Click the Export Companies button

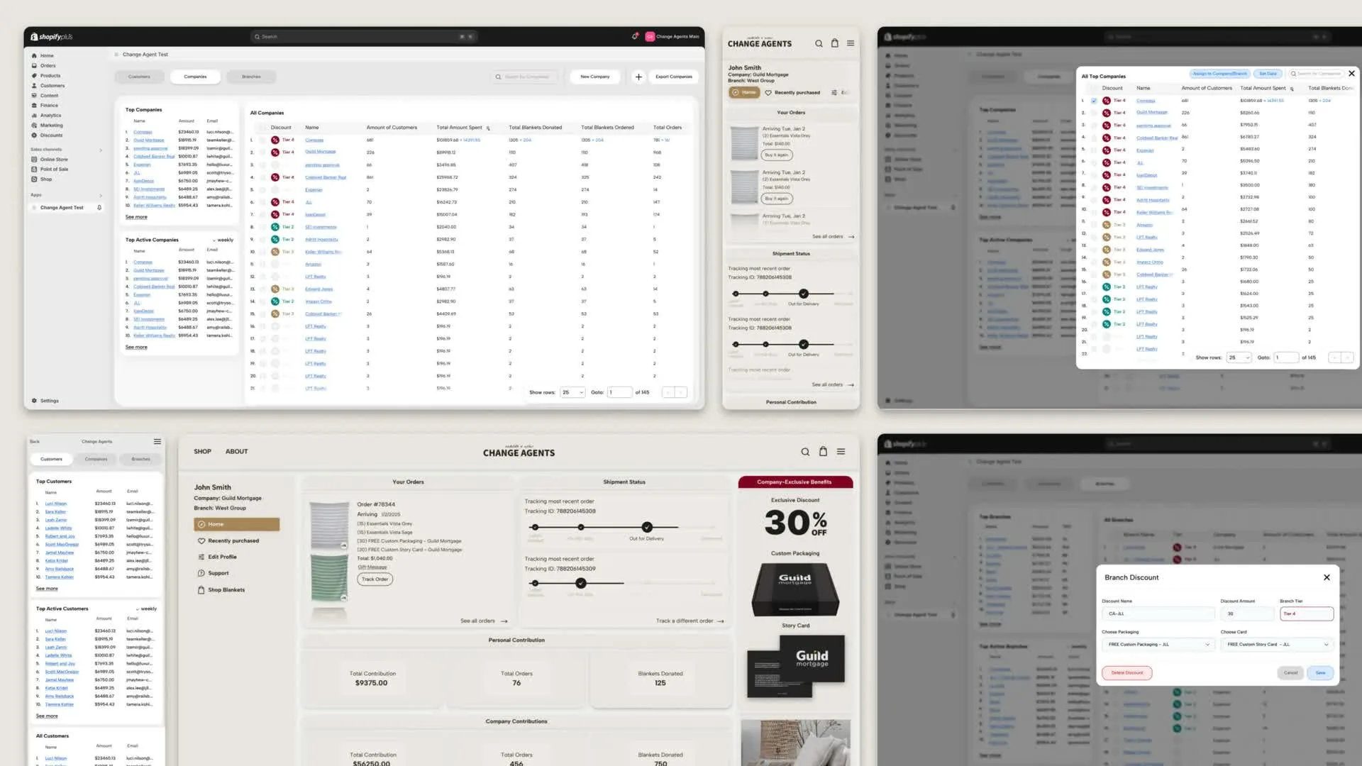point(674,77)
